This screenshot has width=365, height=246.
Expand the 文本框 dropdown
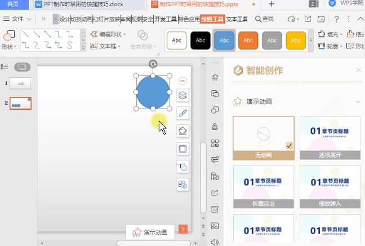tap(119, 46)
